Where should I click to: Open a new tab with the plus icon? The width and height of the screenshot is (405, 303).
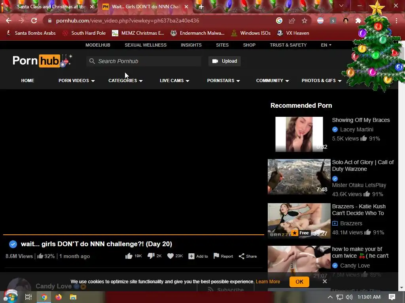click(x=201, y=7)
